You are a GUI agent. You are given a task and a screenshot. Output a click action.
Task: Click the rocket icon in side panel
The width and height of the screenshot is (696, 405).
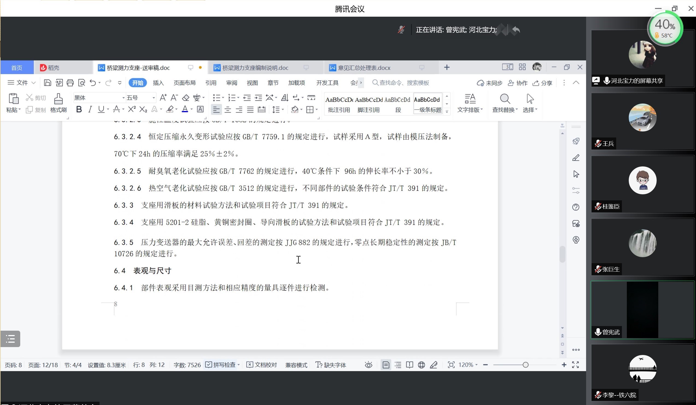[576, 141]
